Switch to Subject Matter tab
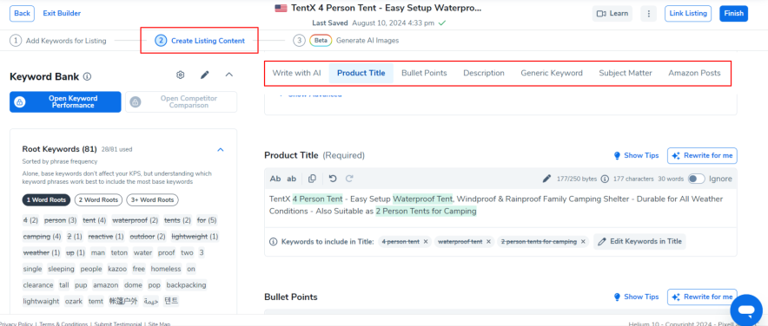The height and width of the screenshot is (326, 768). point(626,73)
